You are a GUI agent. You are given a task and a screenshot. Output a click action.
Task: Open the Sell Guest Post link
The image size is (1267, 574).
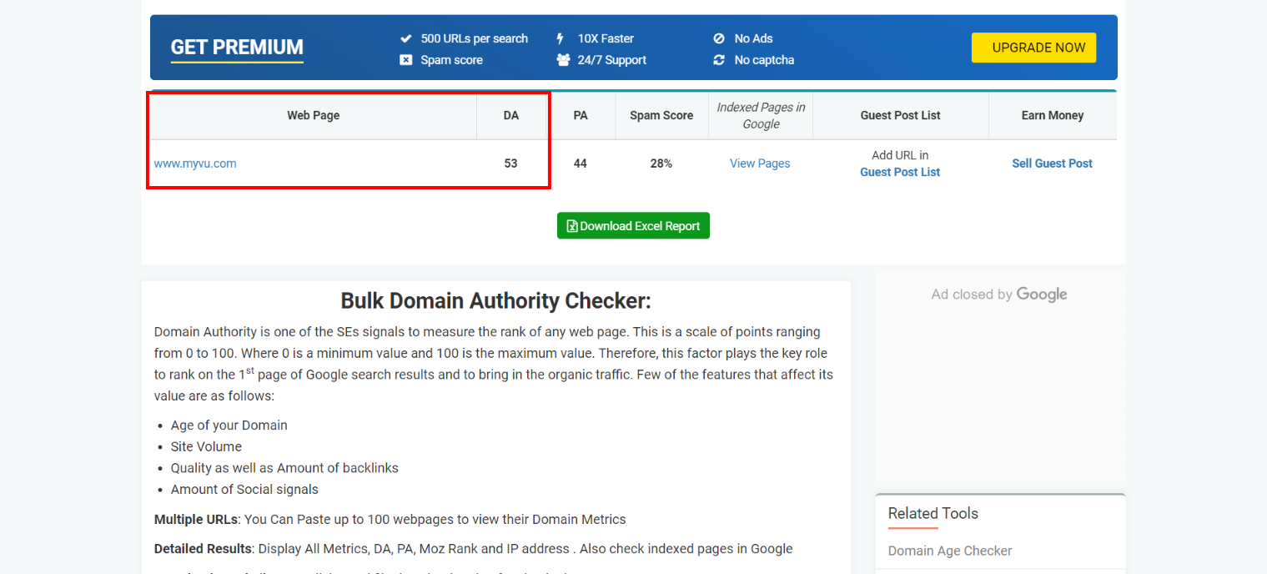coord(1052,164)
